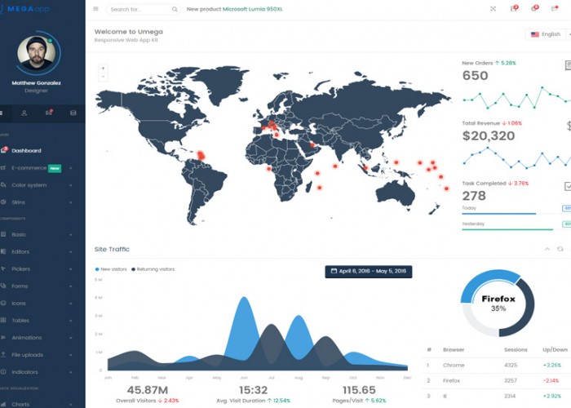The width and height of the screenshot is (571, 408).
Task: Click the calendar icon in date range button
Action: (334, 271)
